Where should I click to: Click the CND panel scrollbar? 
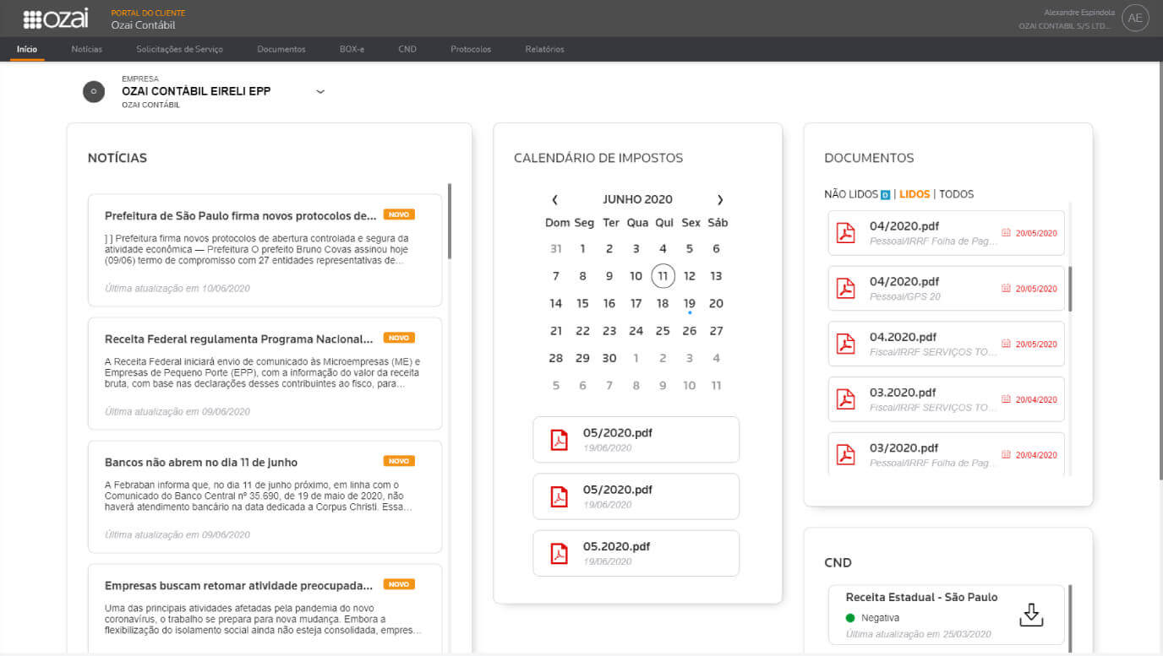(1071, 618)
